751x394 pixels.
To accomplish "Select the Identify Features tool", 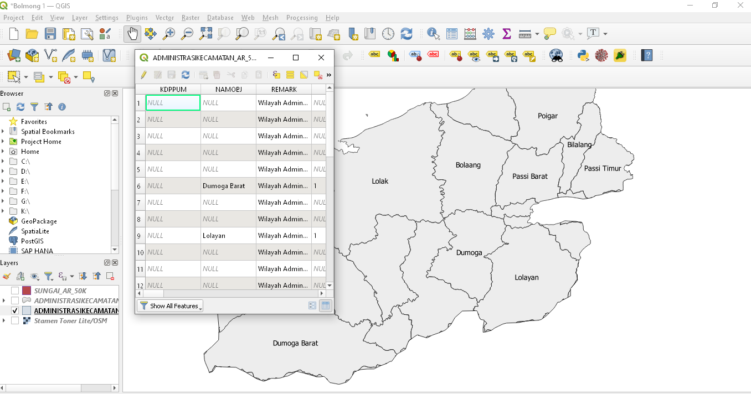I will point(433,34).
